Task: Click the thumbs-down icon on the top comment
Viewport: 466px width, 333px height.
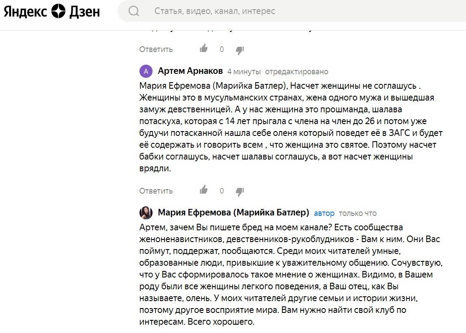Action: point(240,50)
